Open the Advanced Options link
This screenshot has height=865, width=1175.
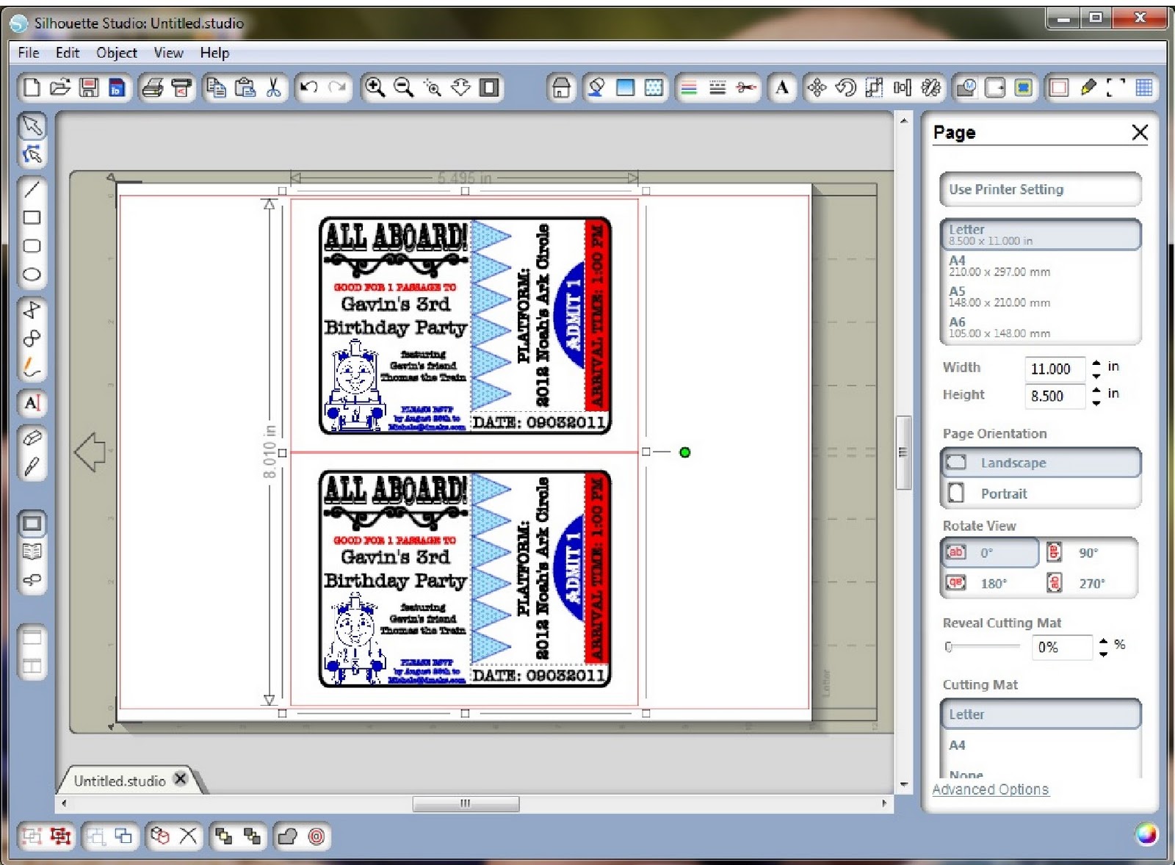(991, 789)
